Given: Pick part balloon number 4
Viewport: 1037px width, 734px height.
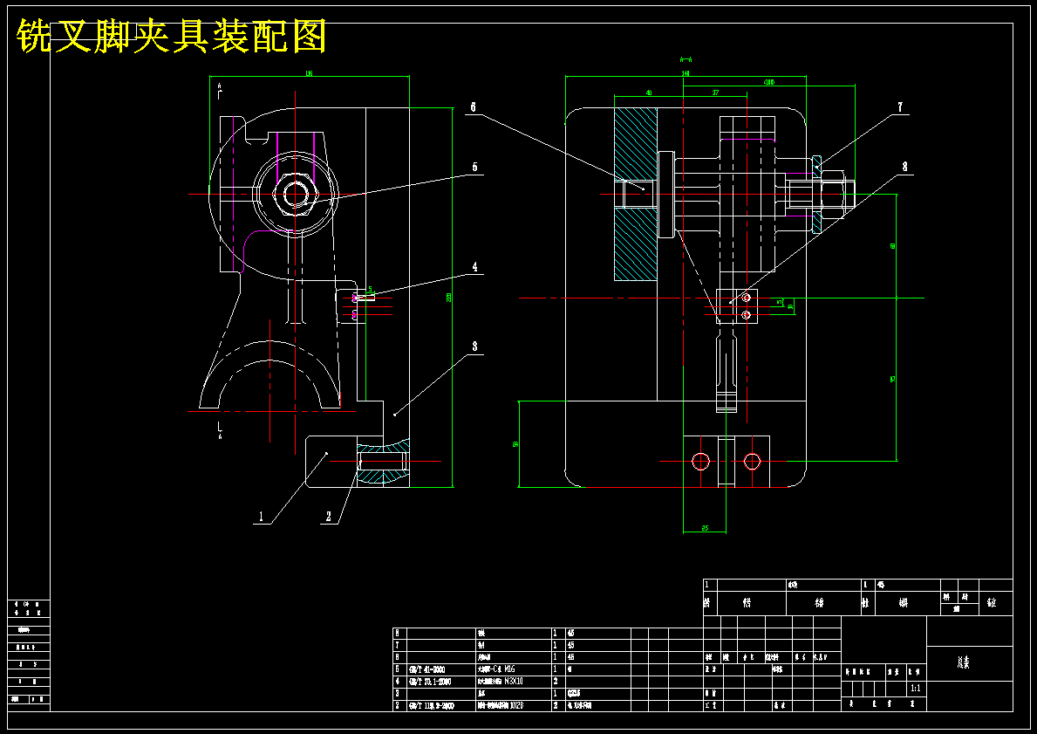Looking at the screenshot, I should pos(474,267).
